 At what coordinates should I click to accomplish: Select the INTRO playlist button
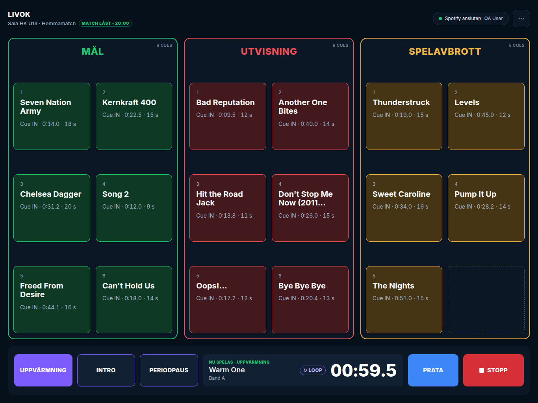[x=106, y=370]
